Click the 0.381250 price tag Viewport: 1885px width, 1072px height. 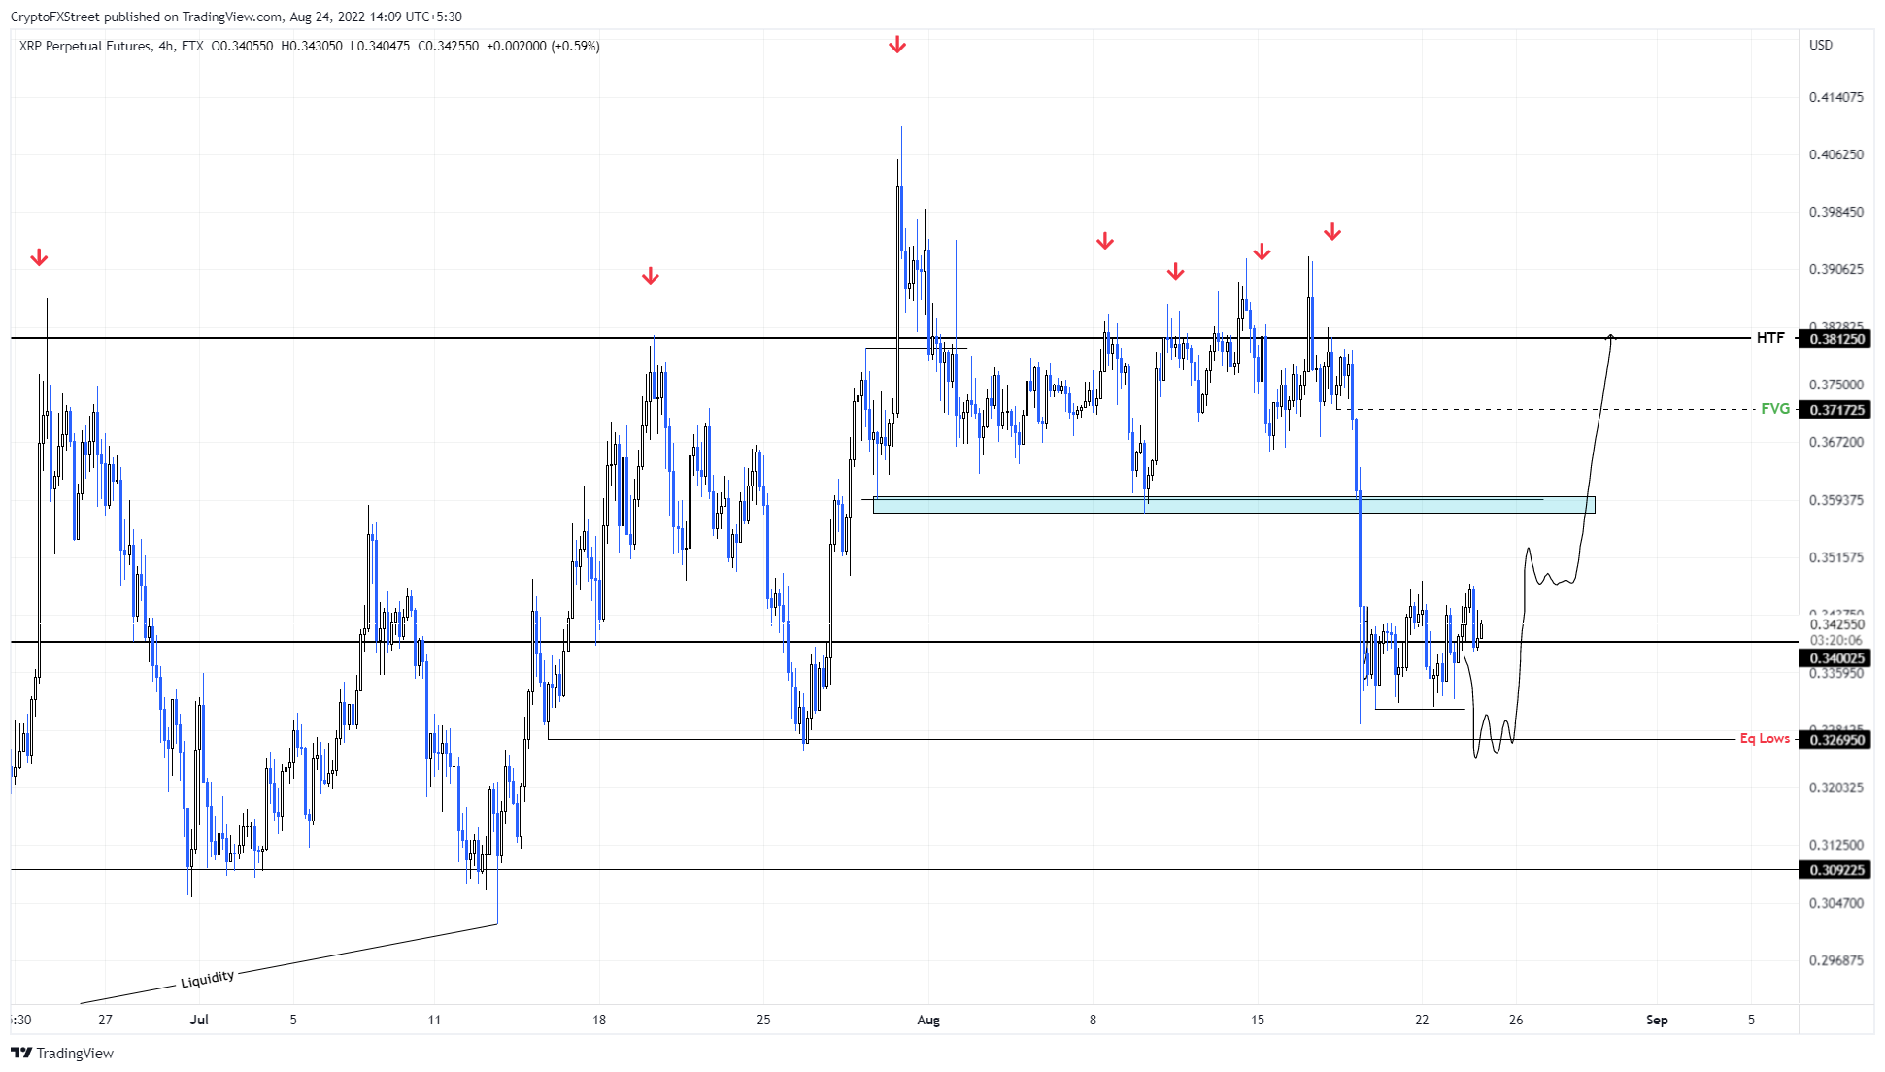[1835, 339]
